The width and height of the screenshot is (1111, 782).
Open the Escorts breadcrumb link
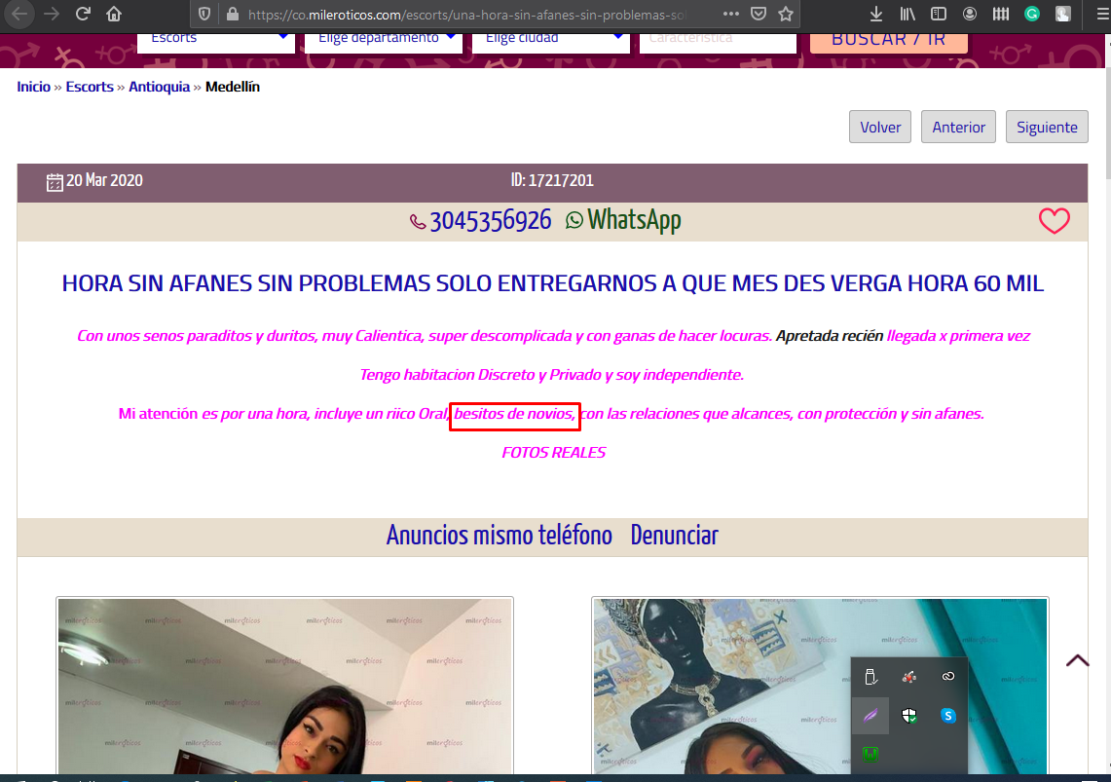(90, 87)
